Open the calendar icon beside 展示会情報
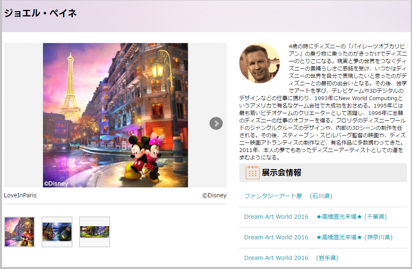 pos(252,173)
